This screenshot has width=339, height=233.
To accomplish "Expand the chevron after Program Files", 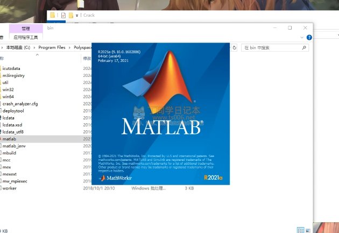I will tap(69, 47).
